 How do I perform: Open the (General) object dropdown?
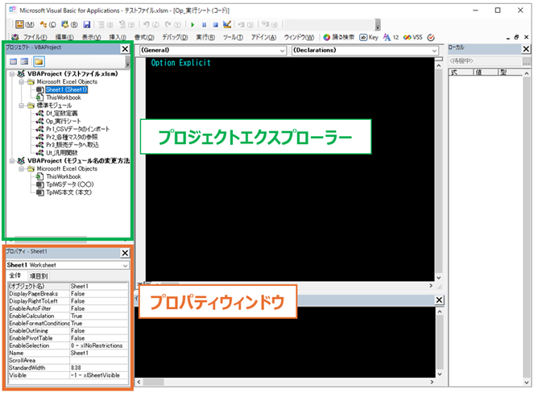[283, 51]
